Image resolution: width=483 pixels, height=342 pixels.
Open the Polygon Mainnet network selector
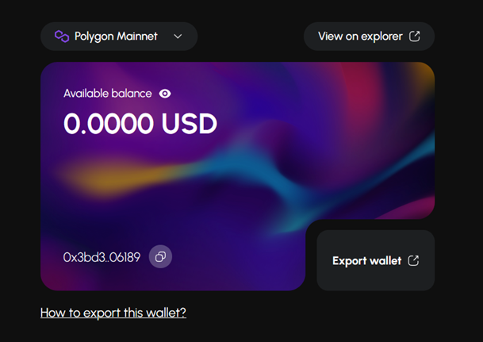(119, 37)
